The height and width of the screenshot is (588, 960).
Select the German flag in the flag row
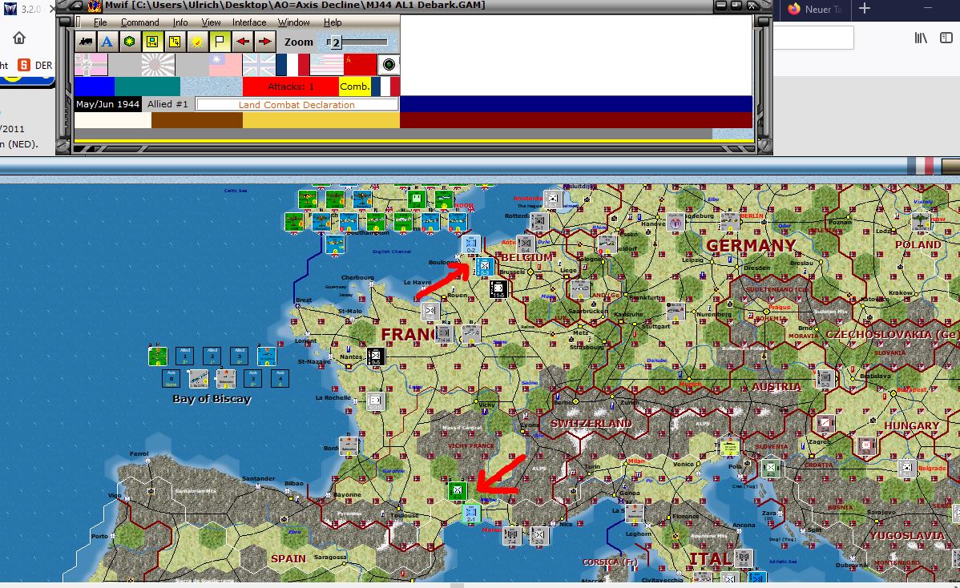coord(91,65)
